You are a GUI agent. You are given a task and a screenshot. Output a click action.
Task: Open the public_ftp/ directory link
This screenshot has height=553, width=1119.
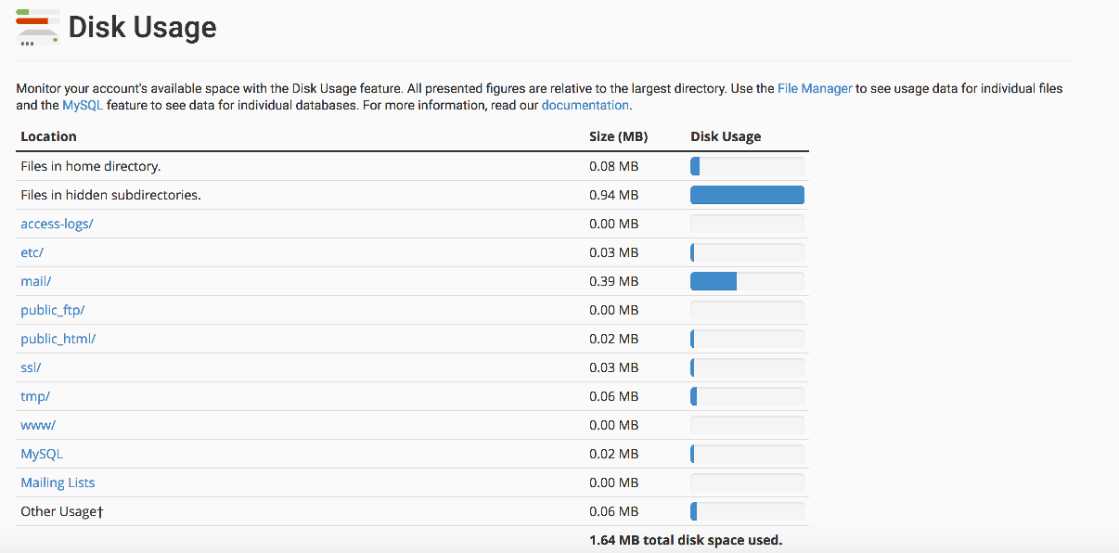coord(53,310)
